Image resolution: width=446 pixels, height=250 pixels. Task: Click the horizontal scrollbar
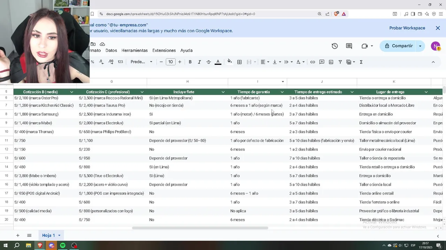point(200,228)
